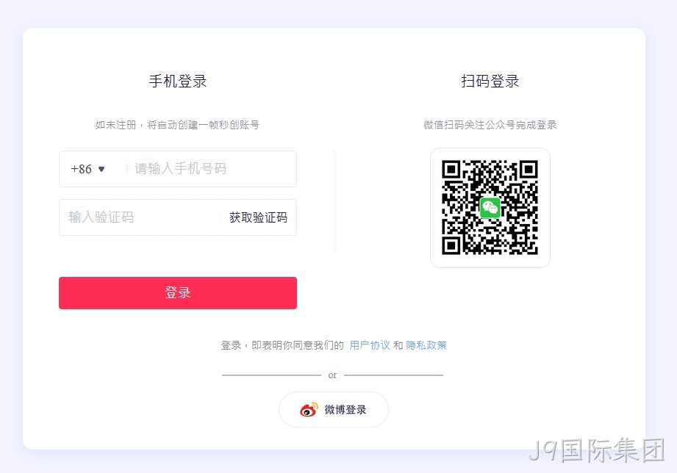Click the bottom-left QR finder square
The height and width of the screenshot is (473, 677).
(x=451, y=245)
